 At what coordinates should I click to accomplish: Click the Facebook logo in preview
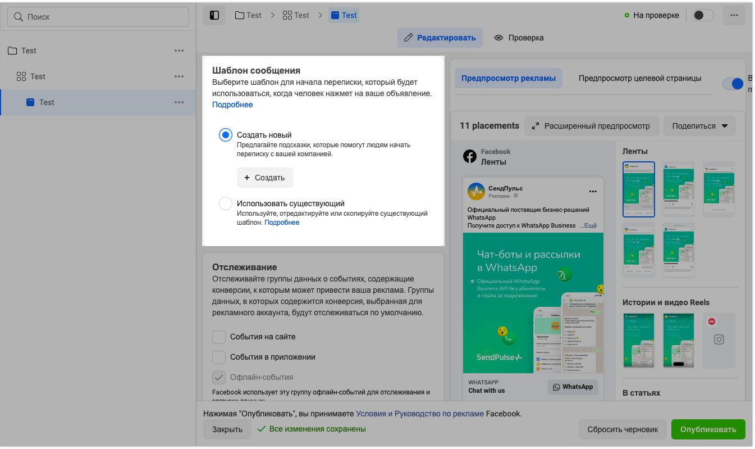(x=470, y=157)
